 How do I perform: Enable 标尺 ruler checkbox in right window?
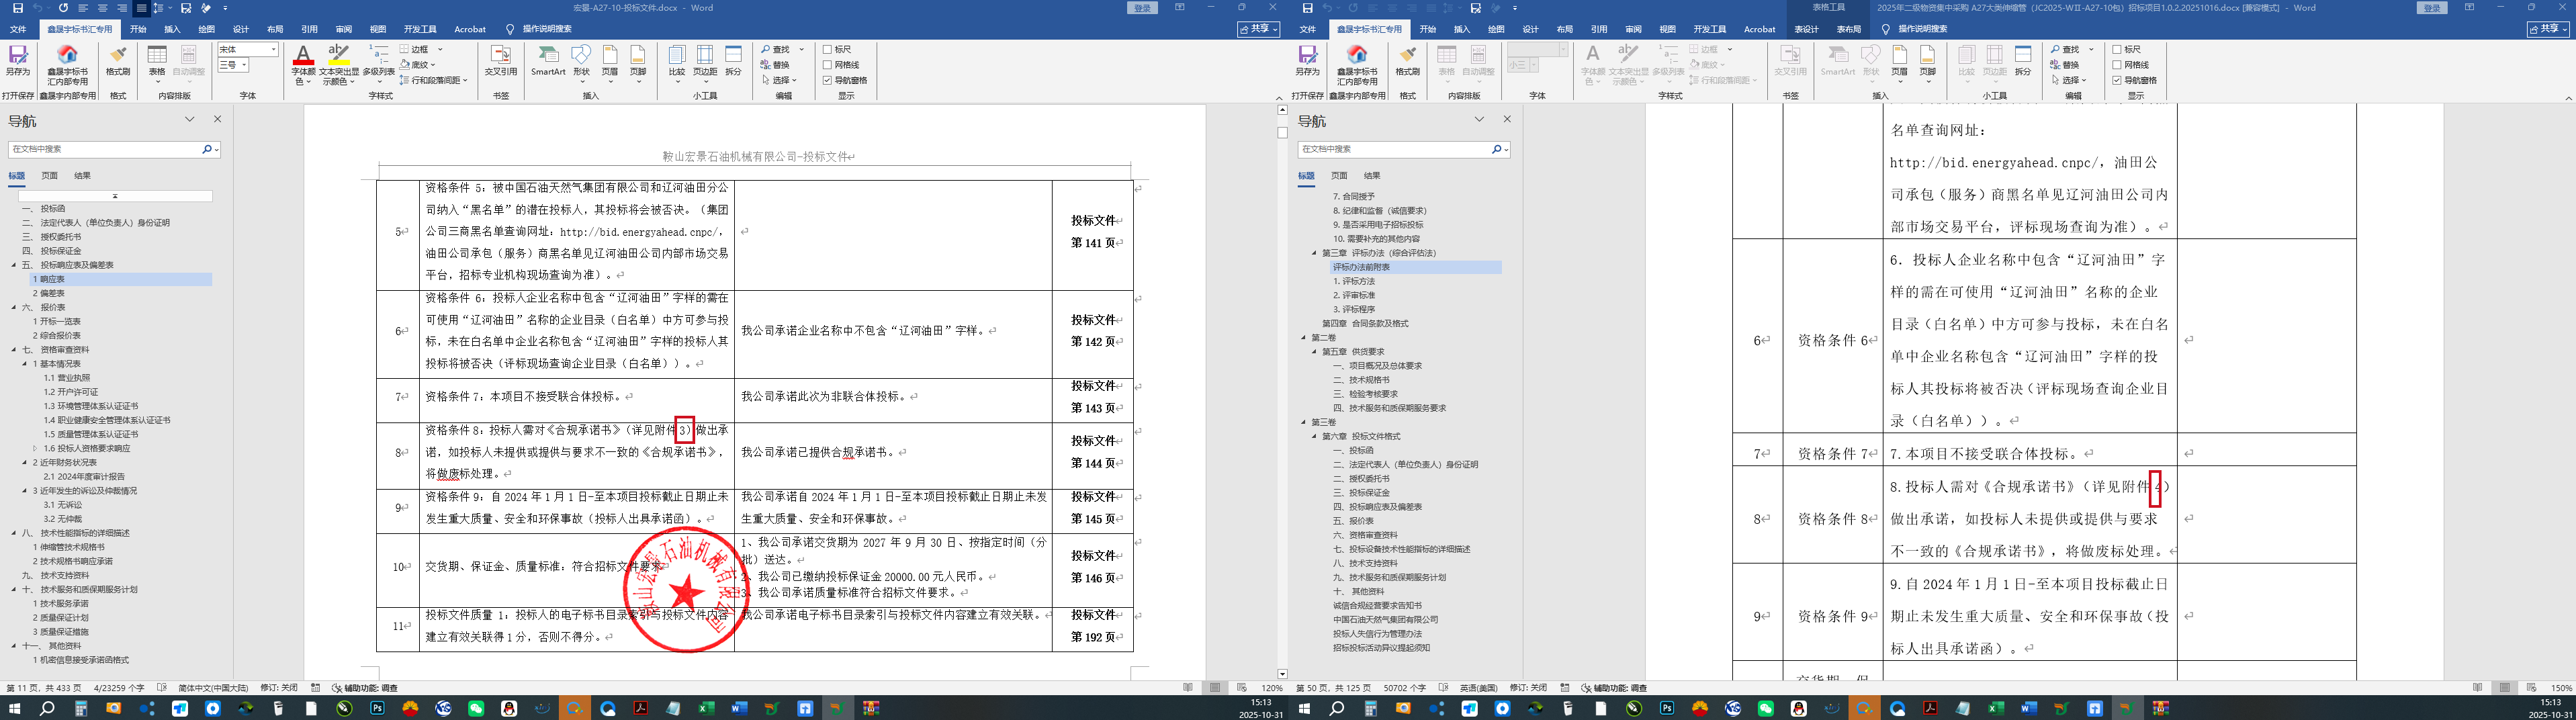(x=2118, y=49)
